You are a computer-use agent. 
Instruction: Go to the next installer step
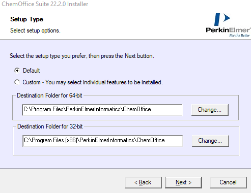183,182
